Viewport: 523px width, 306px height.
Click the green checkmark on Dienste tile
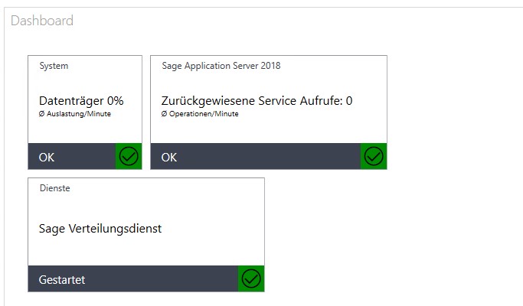coord(251,279)
